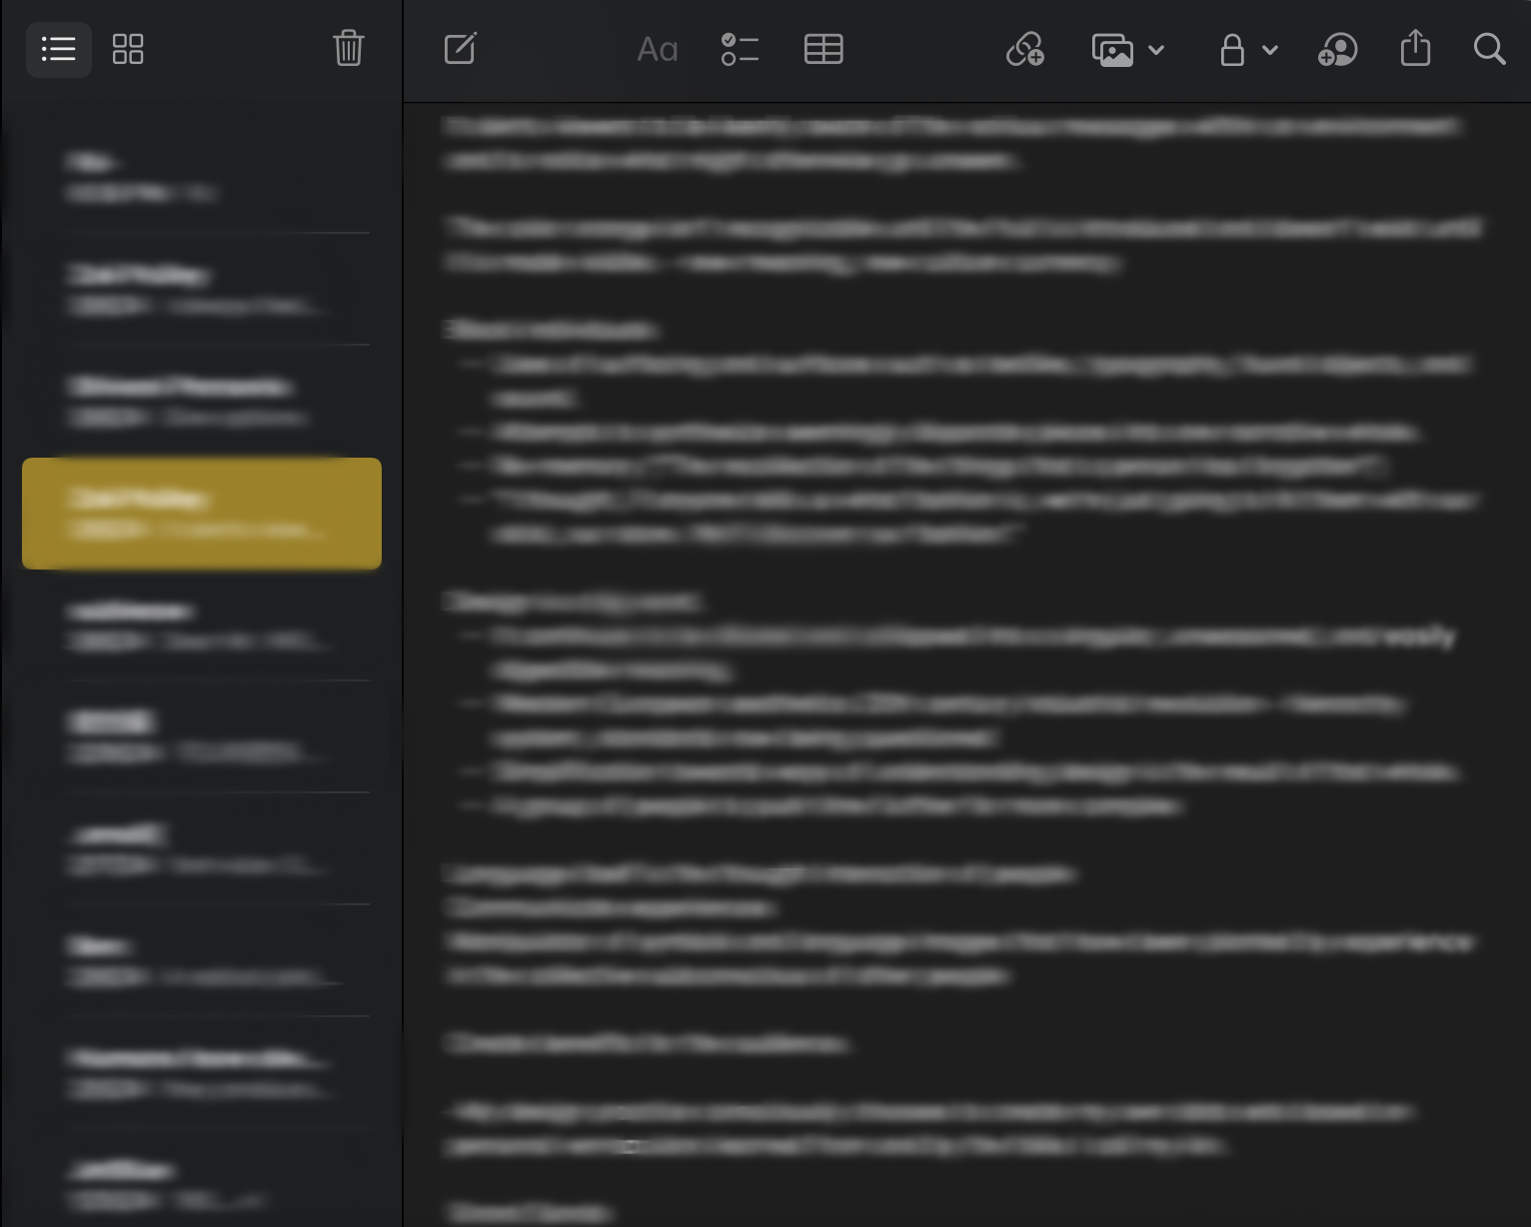Add a table to the note

pos(823,49)
